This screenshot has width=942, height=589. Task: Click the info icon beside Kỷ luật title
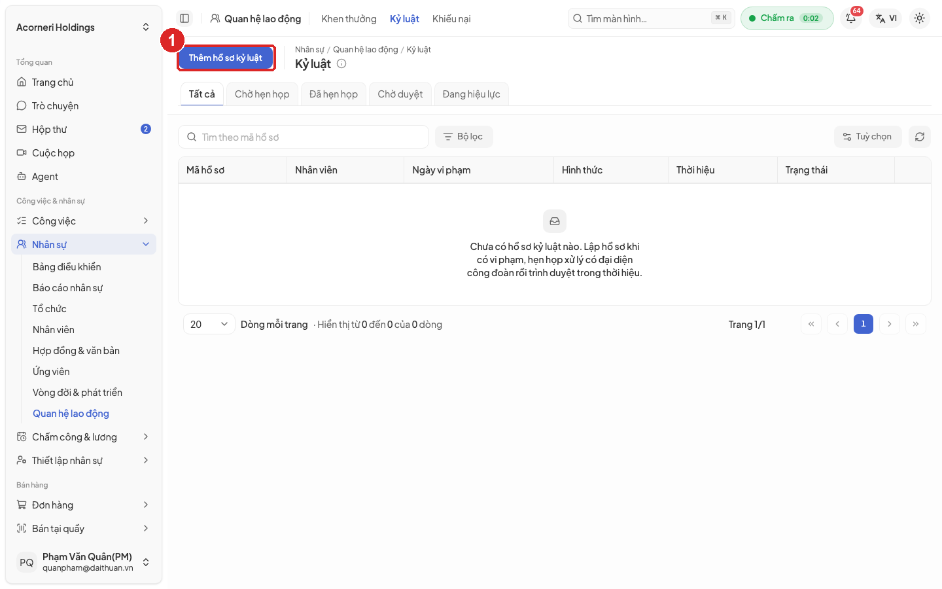pos(341,63)
